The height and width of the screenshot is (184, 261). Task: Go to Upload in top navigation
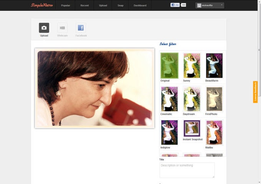point(103,5)
